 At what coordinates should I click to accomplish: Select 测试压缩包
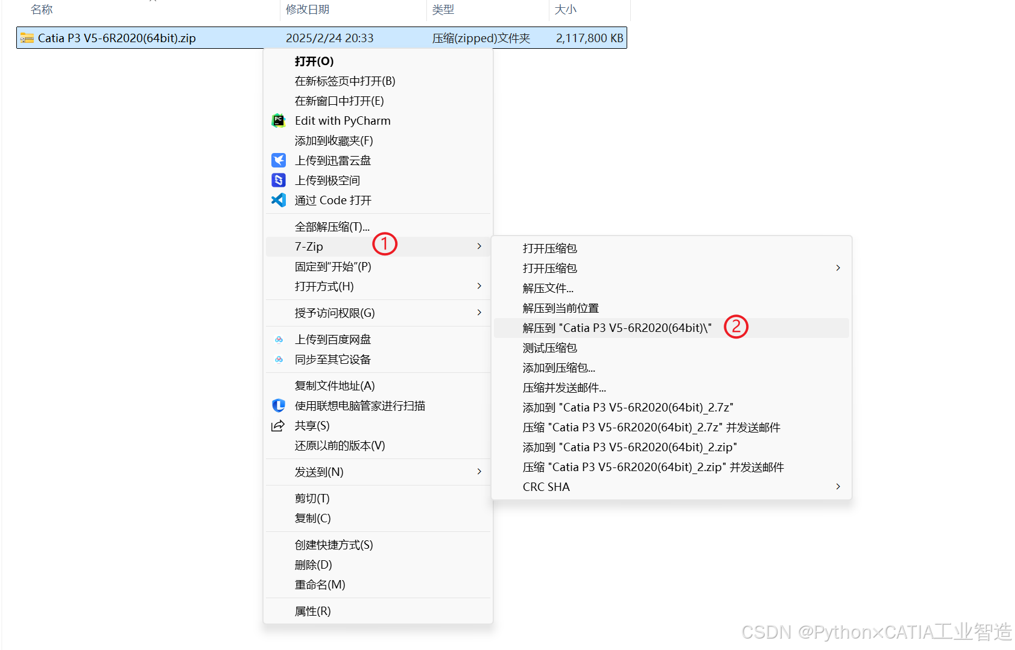(671, 348)
